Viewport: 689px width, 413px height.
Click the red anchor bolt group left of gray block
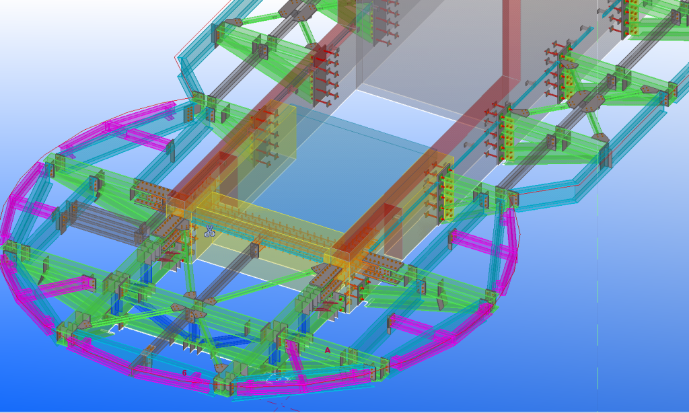[x=325, y=74]
